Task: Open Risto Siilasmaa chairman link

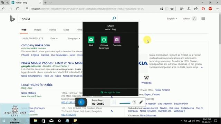Action: 148,115
